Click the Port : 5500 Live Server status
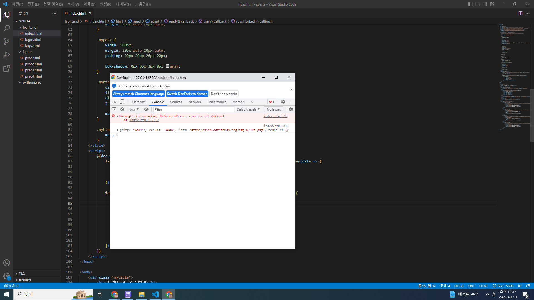This screenshot has height=300, width=534. [x=503, y=286]
